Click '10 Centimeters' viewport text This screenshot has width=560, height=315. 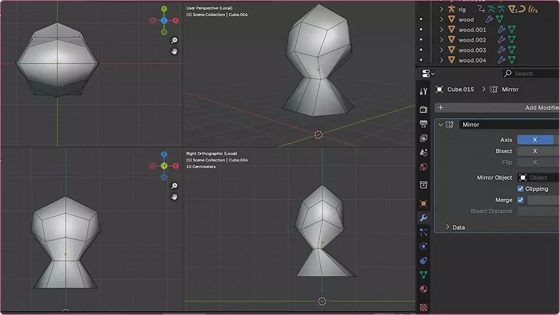[x=201, y=166]
